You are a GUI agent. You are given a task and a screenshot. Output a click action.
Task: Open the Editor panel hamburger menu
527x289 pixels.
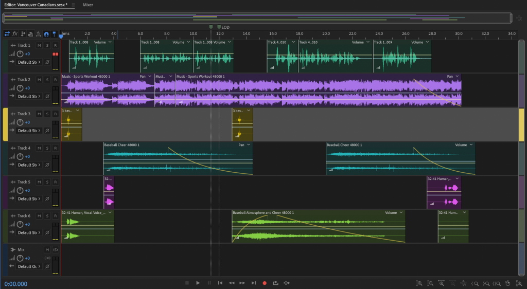tap(73, 5)
